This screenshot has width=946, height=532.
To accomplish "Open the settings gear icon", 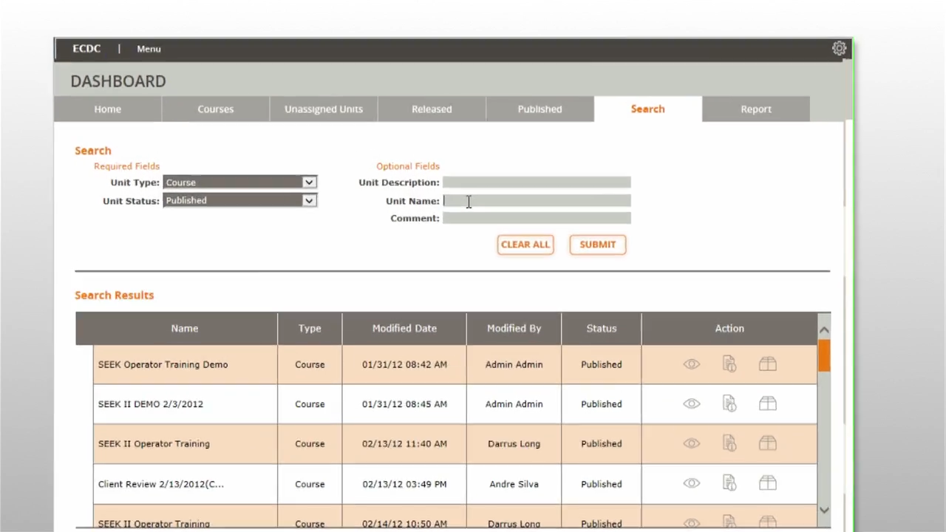I will (x=839, y=49).
